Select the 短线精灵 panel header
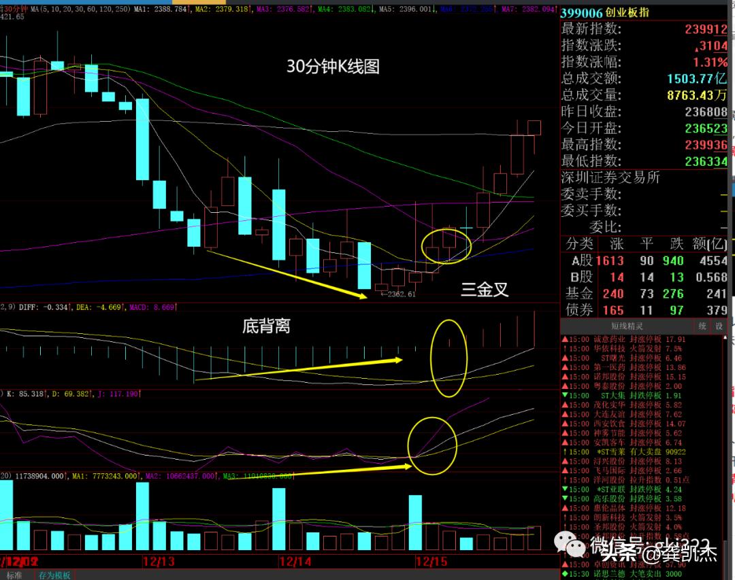 point(627,326)
